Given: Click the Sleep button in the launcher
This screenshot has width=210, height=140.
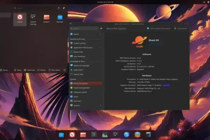Looking at the screenshot, I should click(x=18, y=70).
